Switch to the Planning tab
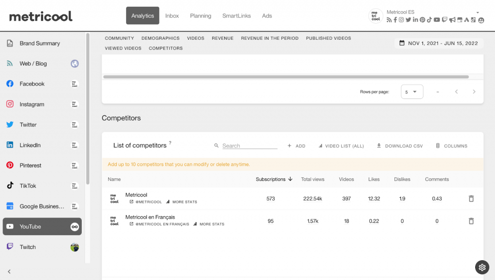 [201, 16]
